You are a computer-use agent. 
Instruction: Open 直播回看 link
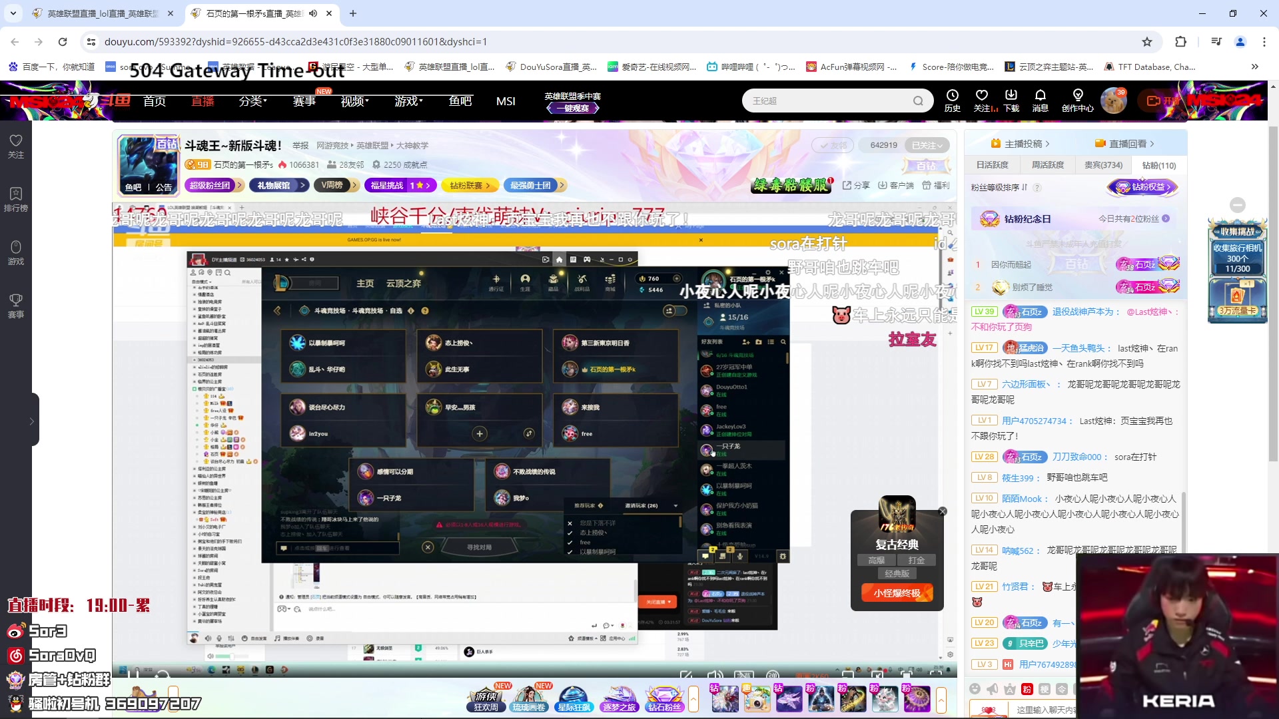[x=1124, y=144]
